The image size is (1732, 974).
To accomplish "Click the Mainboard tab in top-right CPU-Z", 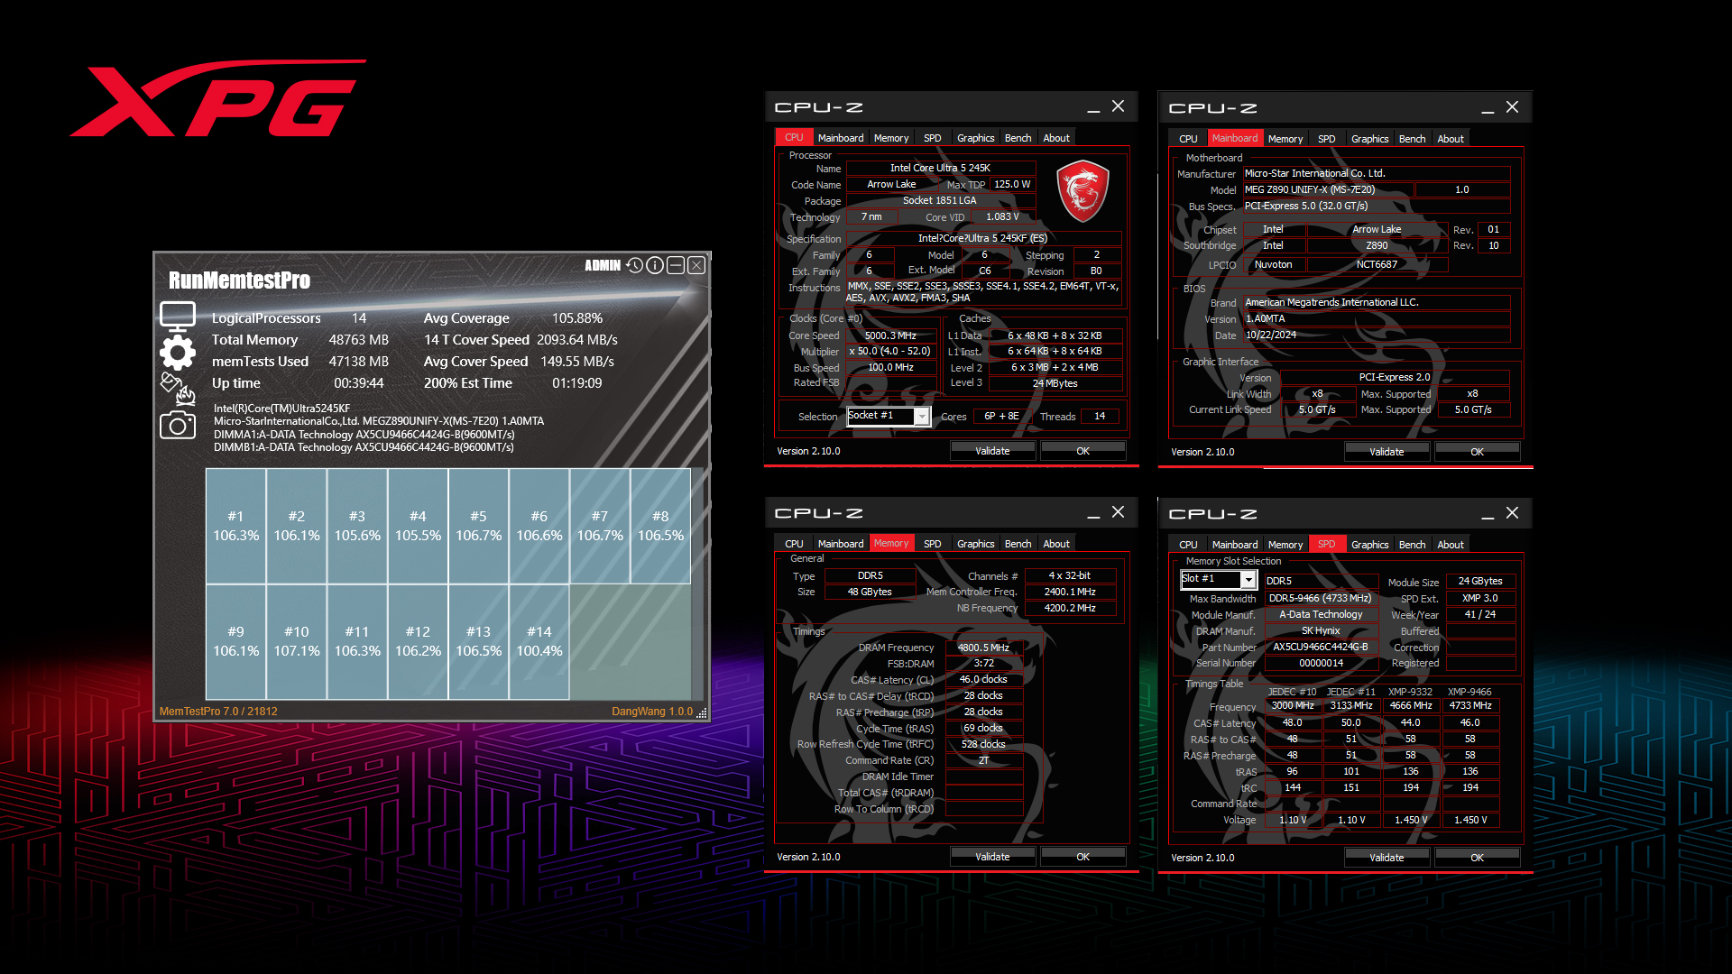I will tap(1233, 138).
